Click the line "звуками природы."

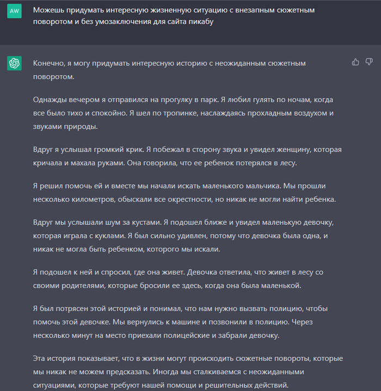tap(66, 126)
